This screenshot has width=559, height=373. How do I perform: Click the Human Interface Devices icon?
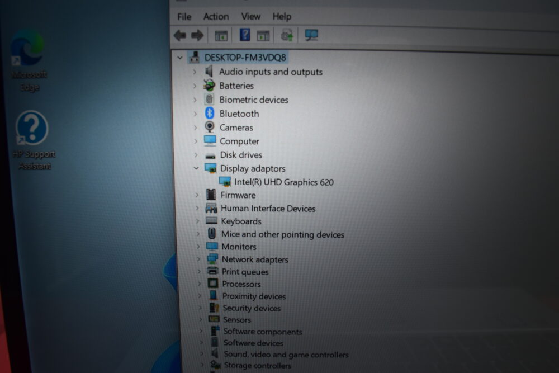click(211, 208)
